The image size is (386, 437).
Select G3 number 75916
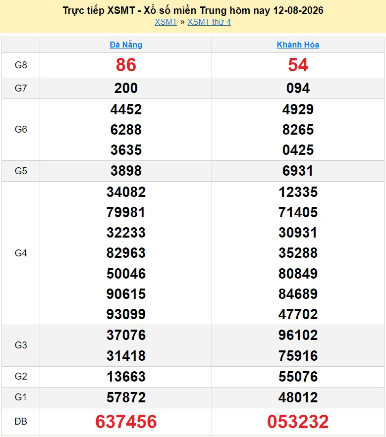298,356
